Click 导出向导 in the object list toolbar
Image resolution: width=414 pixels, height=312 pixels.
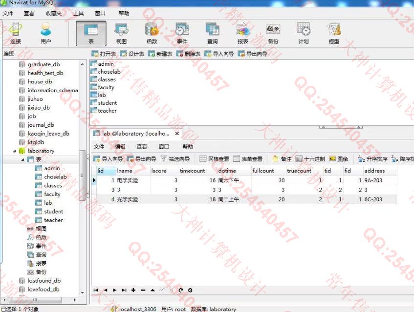[x=253, y=54]
